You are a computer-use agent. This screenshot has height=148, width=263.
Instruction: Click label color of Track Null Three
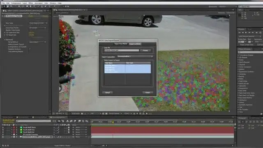point(14,127)
